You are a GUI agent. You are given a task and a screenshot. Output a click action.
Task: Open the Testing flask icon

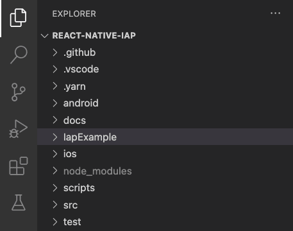(x=19, y=203)
